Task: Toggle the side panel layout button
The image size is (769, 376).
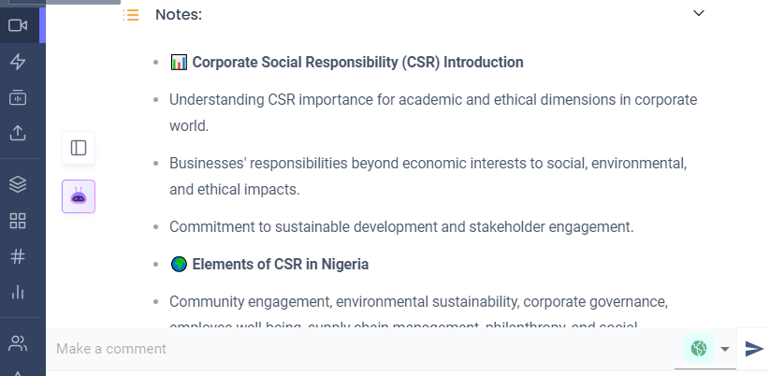Action: 79,148
